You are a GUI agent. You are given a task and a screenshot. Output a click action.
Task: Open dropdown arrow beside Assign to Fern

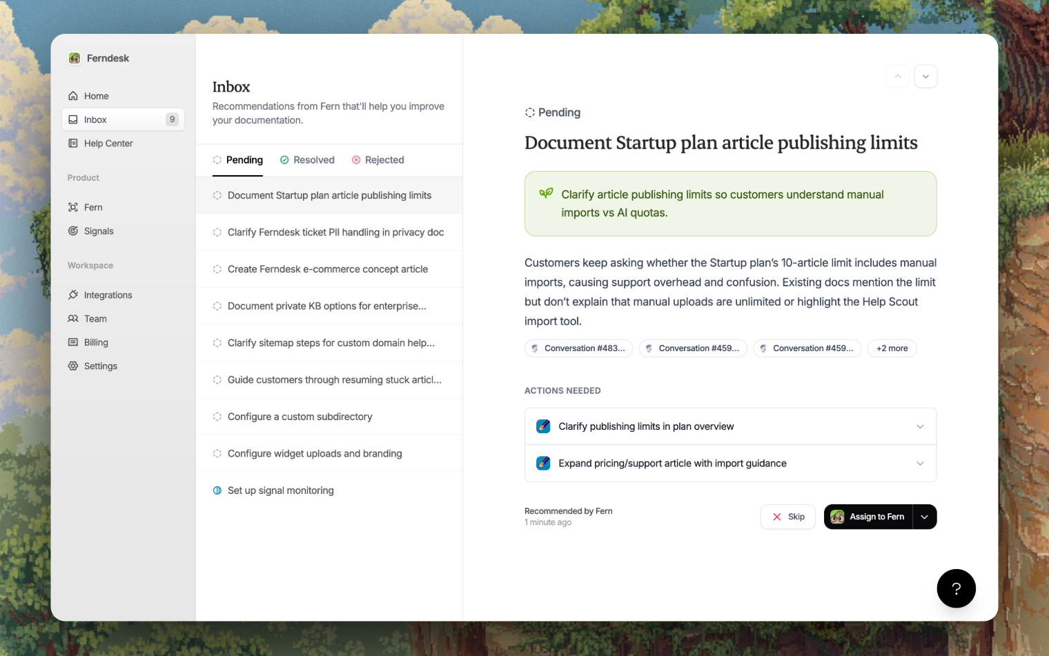point(925,517)
